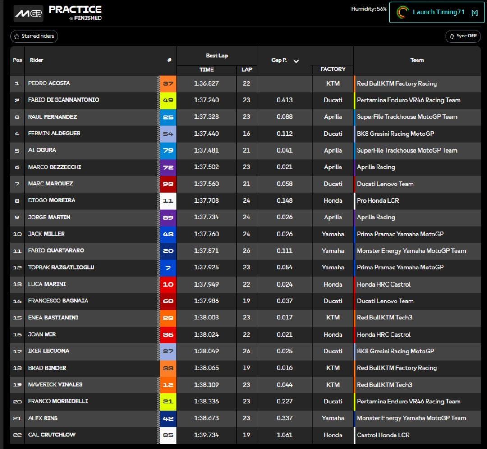
Task: Click Aprilia Racing team in Bezzecchi's row
Action: tap(376, 167)
